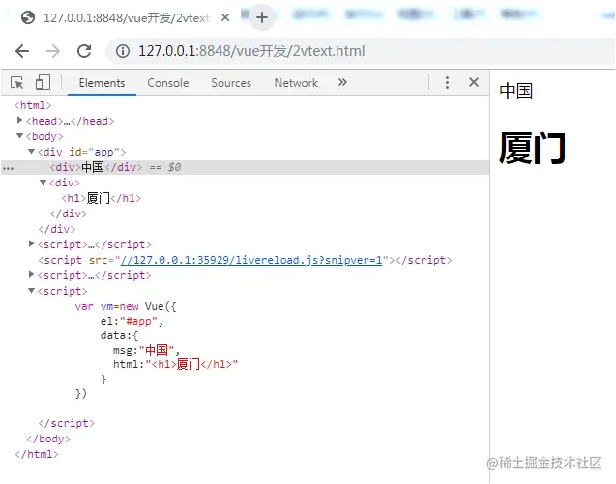
Task: Select the h1 厦门 element row
Action: (101, 198)
